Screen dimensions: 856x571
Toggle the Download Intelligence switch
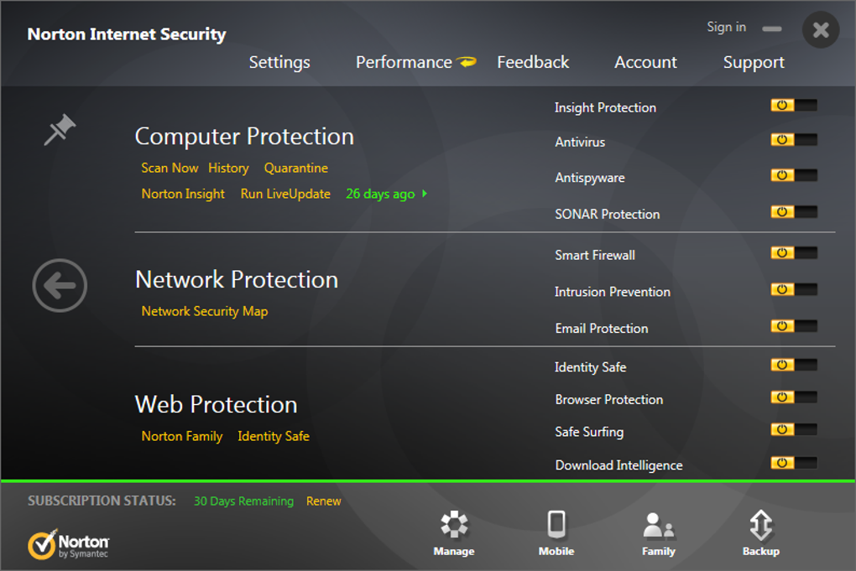click(793, 463)
